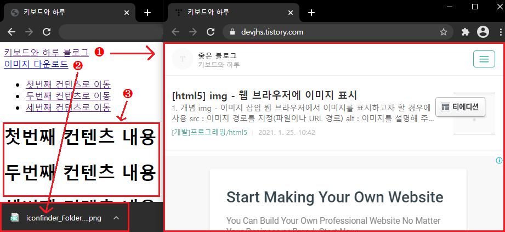Click the ad info icon

499,160
